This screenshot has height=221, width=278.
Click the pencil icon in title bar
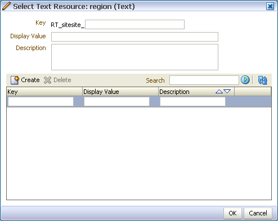(7, 6)
